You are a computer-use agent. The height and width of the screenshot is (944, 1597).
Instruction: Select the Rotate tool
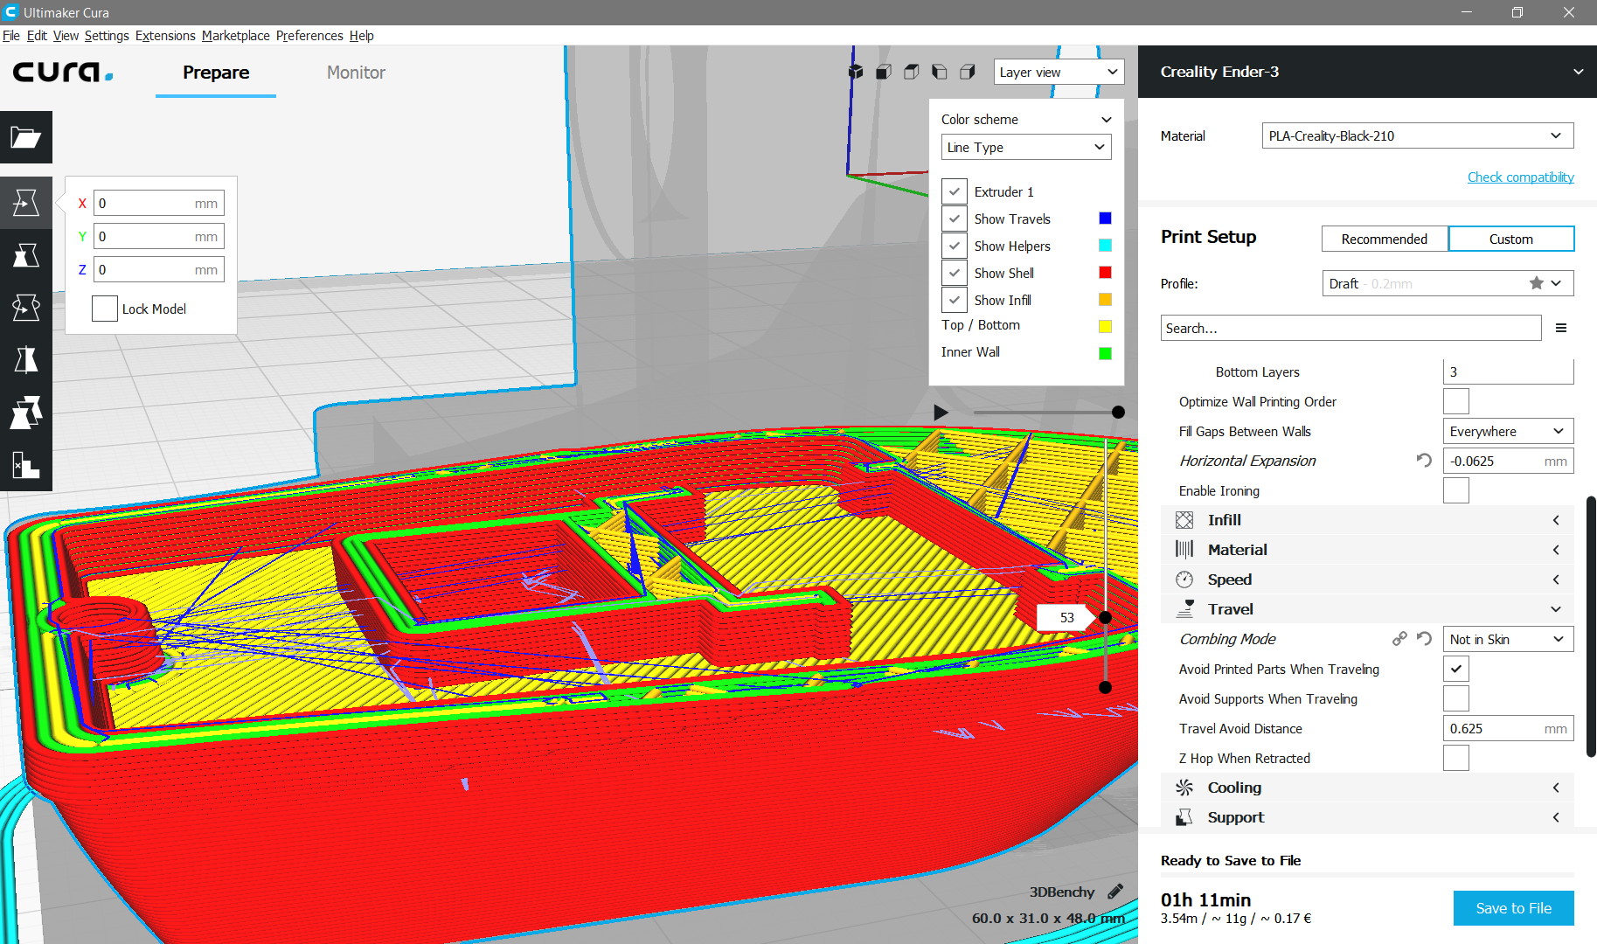26,308
